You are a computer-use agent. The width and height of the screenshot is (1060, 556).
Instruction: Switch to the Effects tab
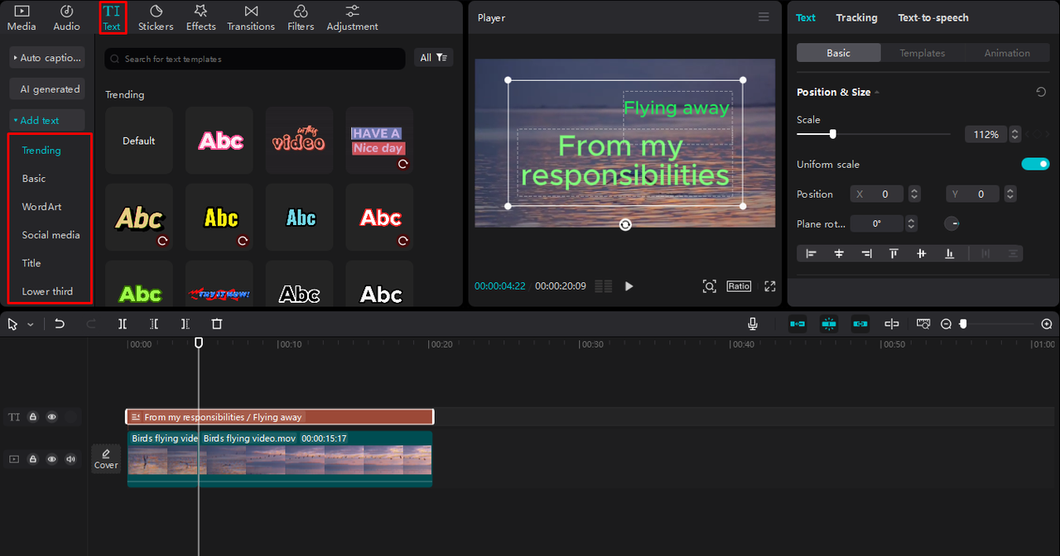(200, 17)
